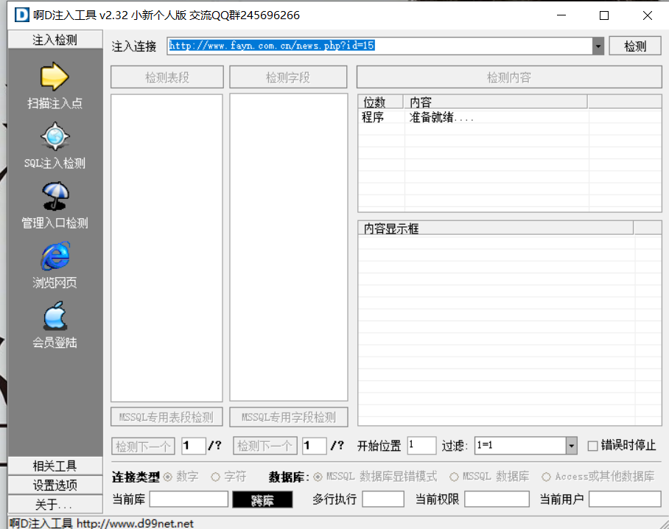Click inside the empty 检测表段 list box

pyautogui.click(x=167, y=248)
